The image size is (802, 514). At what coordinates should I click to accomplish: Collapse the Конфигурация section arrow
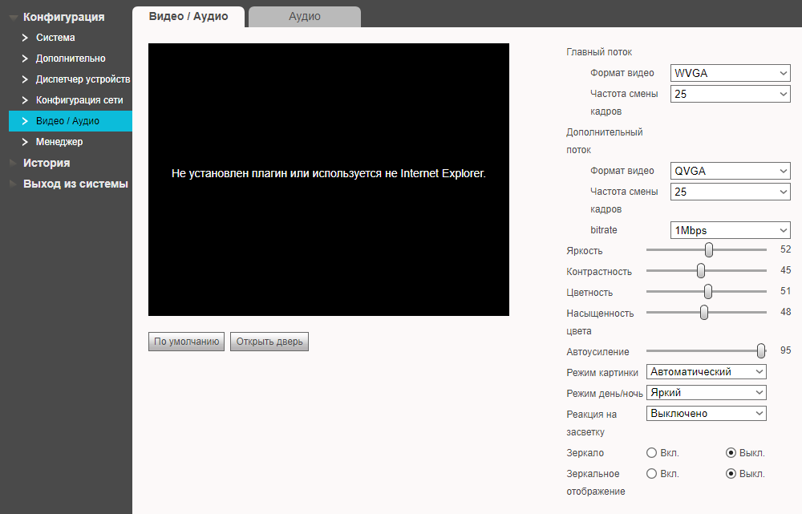14,17
